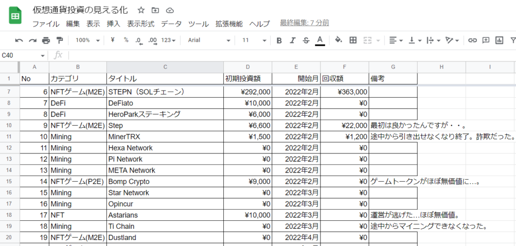Star the document title
This screenshot has width=516, height=246.
pyautogui.click(x=141, y=11)
